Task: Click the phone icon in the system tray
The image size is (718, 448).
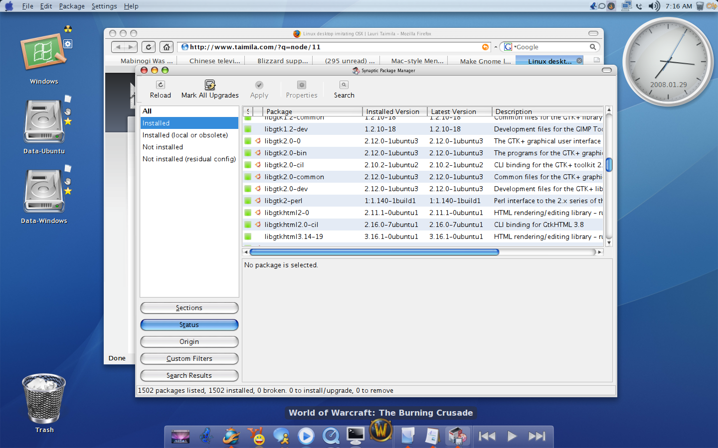Action: [639, 6]
